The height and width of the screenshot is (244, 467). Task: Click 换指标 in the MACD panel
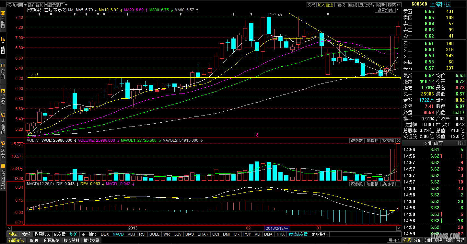pos(388,184)
